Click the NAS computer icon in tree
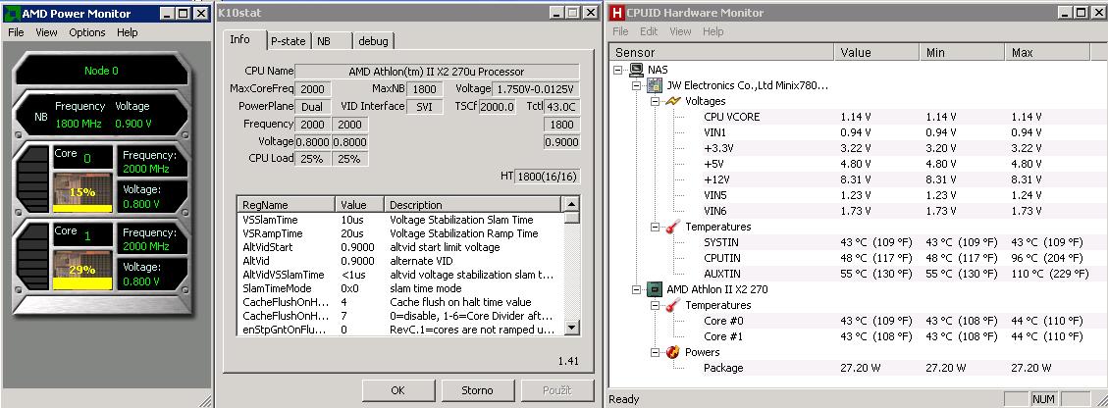 pos(635,70)
